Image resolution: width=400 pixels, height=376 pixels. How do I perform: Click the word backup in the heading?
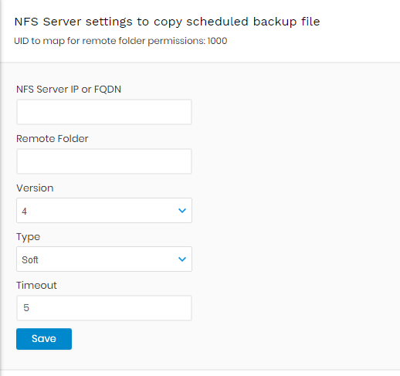[x=275, y=22]
